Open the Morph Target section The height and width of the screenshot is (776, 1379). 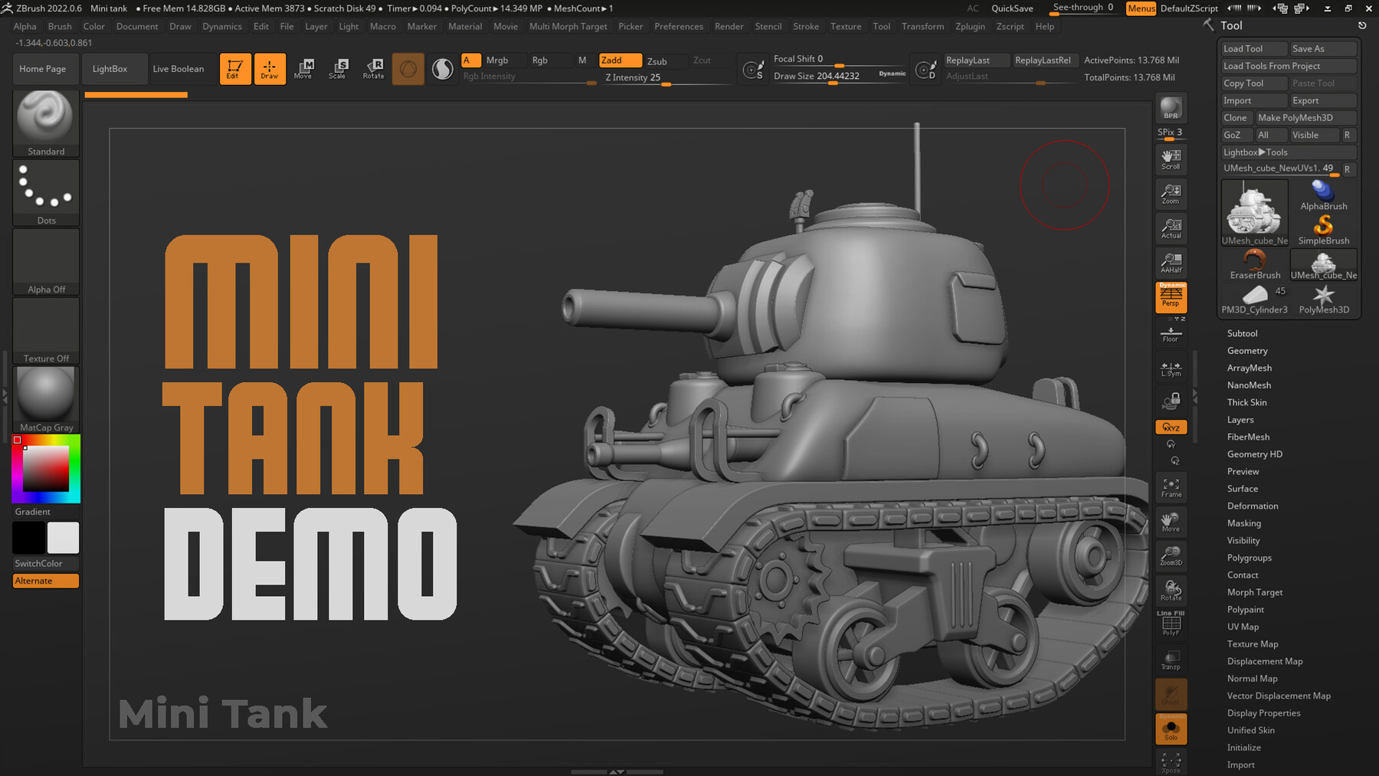tap(1254, 591)
